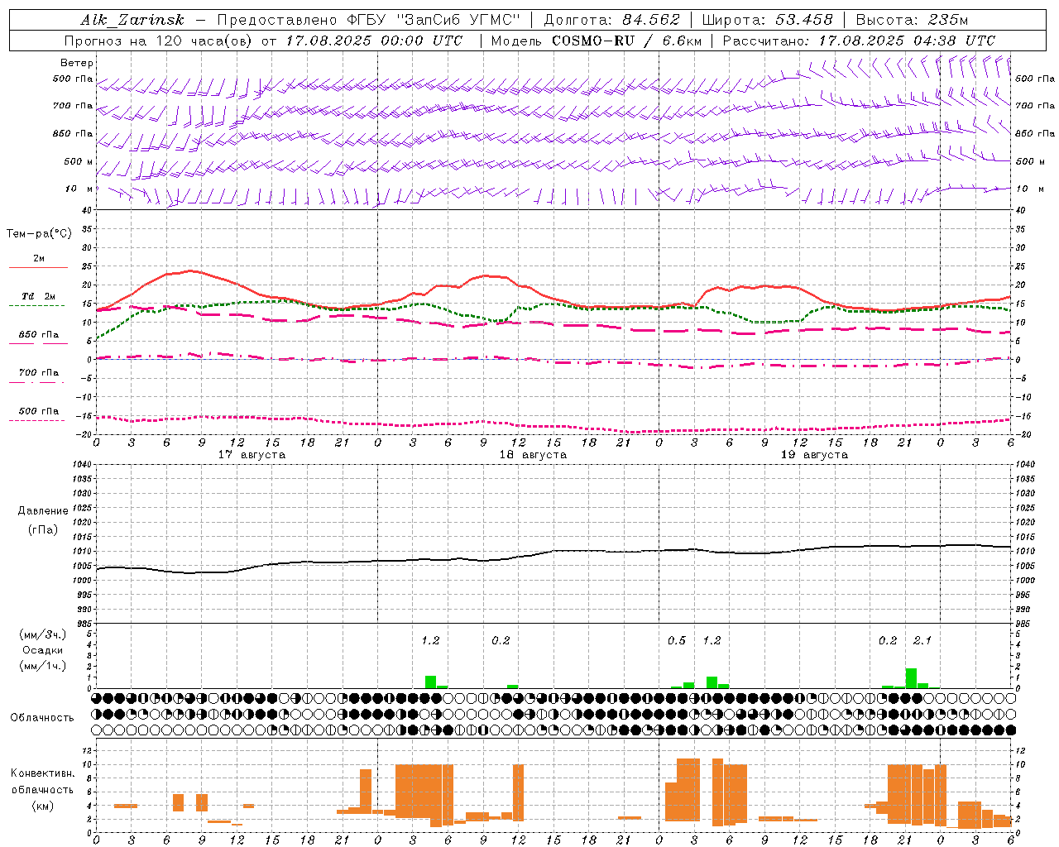
Task: Click the station name Alk_Zarinsk in the header
Action: coord(132,20)
